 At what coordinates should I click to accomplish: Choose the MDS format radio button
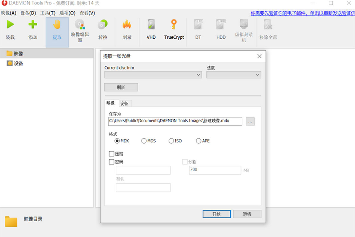[x=144, y=141]
